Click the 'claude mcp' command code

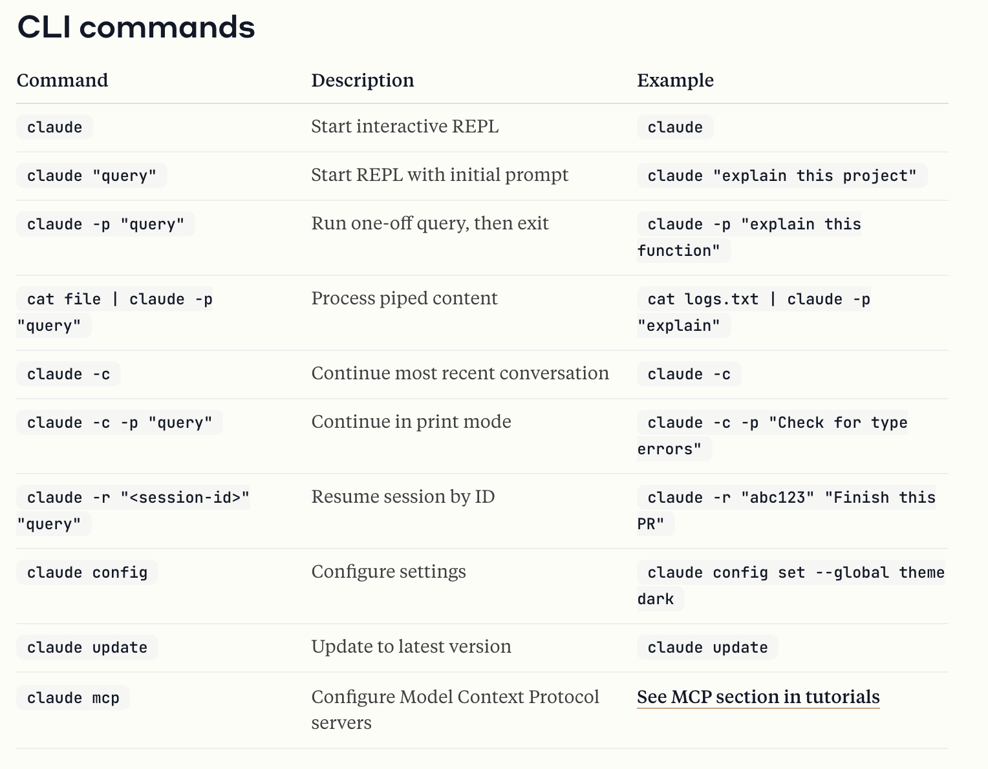(73, 698)
